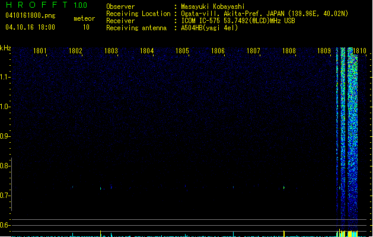Click the Receiving Location field label
This screenshot has height=237, width=373.
tap(138, 14)
